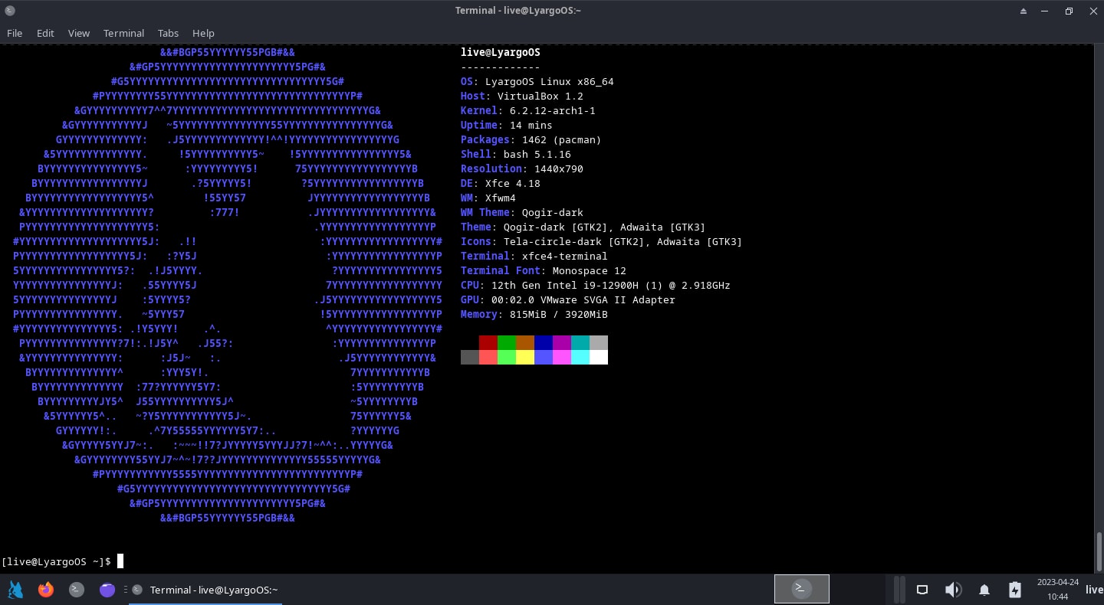Image resolution: width=1104 pixels, height=605 pixels.
Task: Open the Edit menu
Action: (x=45, y=33)
